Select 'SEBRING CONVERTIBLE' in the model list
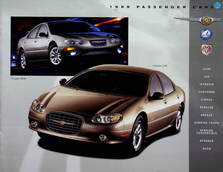Screen dimensions: 223x172 [x=207, y=132]
